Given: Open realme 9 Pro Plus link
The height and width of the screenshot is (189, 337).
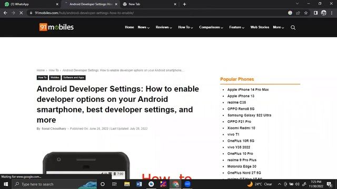Looking at the screenshot, I should coord(242,160).
